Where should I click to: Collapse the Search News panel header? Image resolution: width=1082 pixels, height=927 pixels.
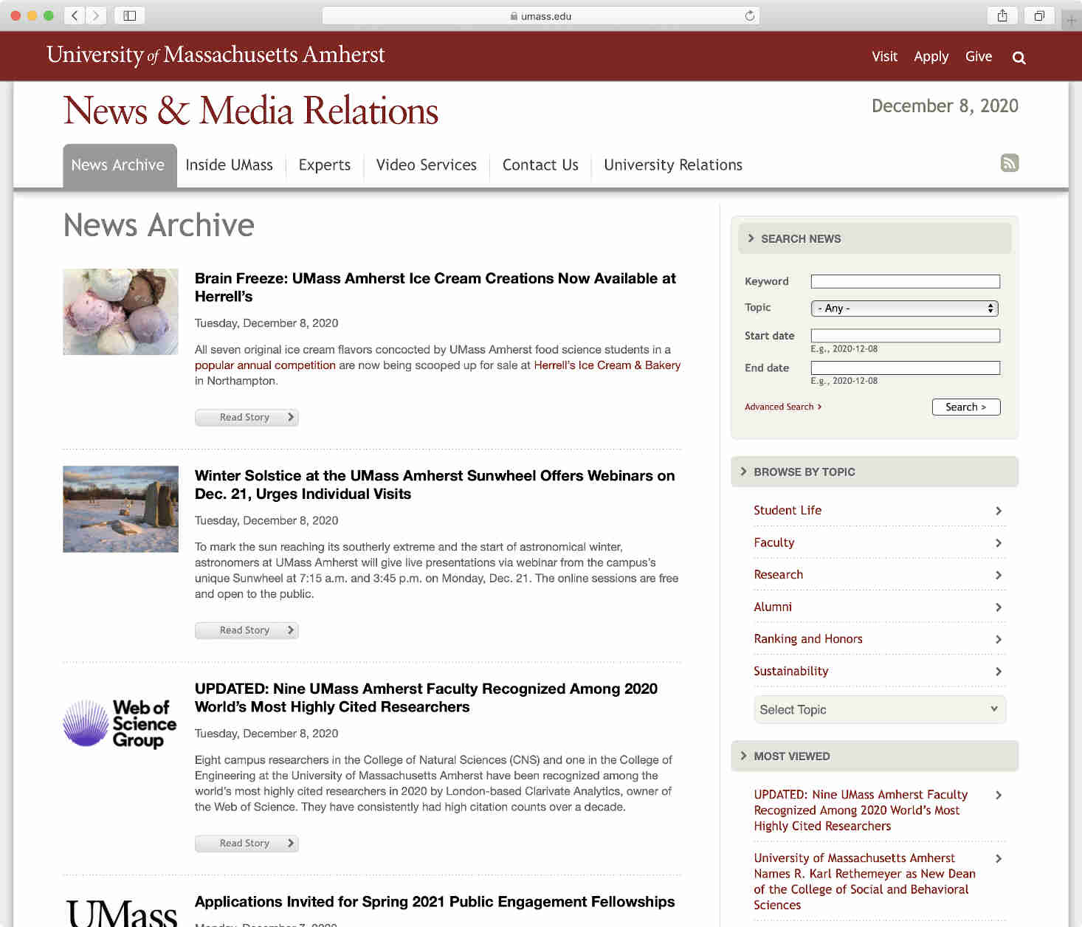click(875, 238)
